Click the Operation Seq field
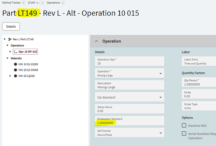216x146 pixels. coord(130,61)
